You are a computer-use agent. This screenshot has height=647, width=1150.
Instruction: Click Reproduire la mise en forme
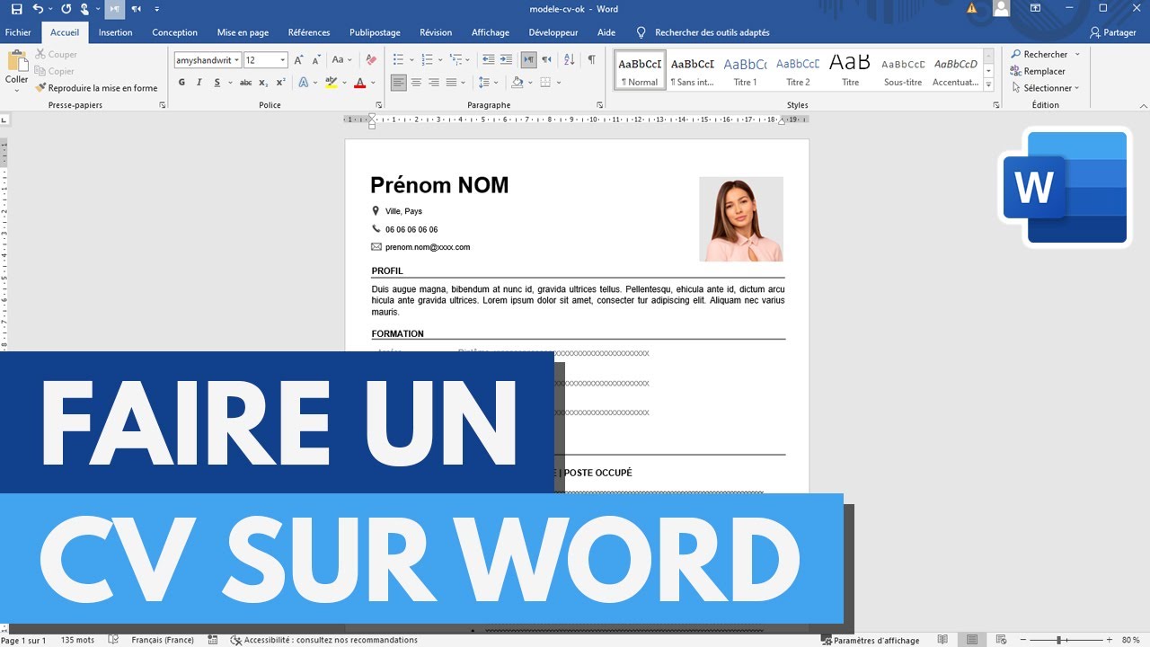coord(96,88)
